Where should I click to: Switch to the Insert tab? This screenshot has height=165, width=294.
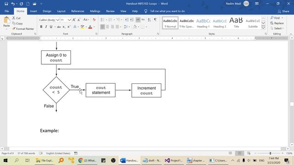(34, 11)
